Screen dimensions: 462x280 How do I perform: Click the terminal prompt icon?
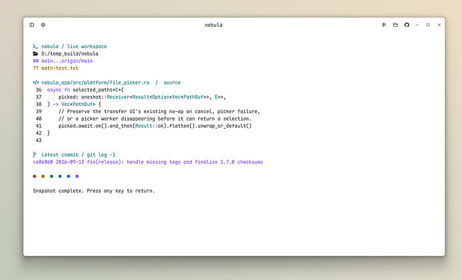pos(35,46)
